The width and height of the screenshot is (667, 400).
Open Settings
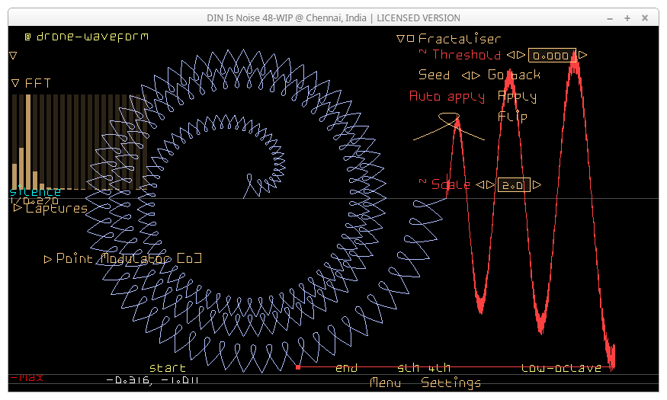click(x=451, y=383)
